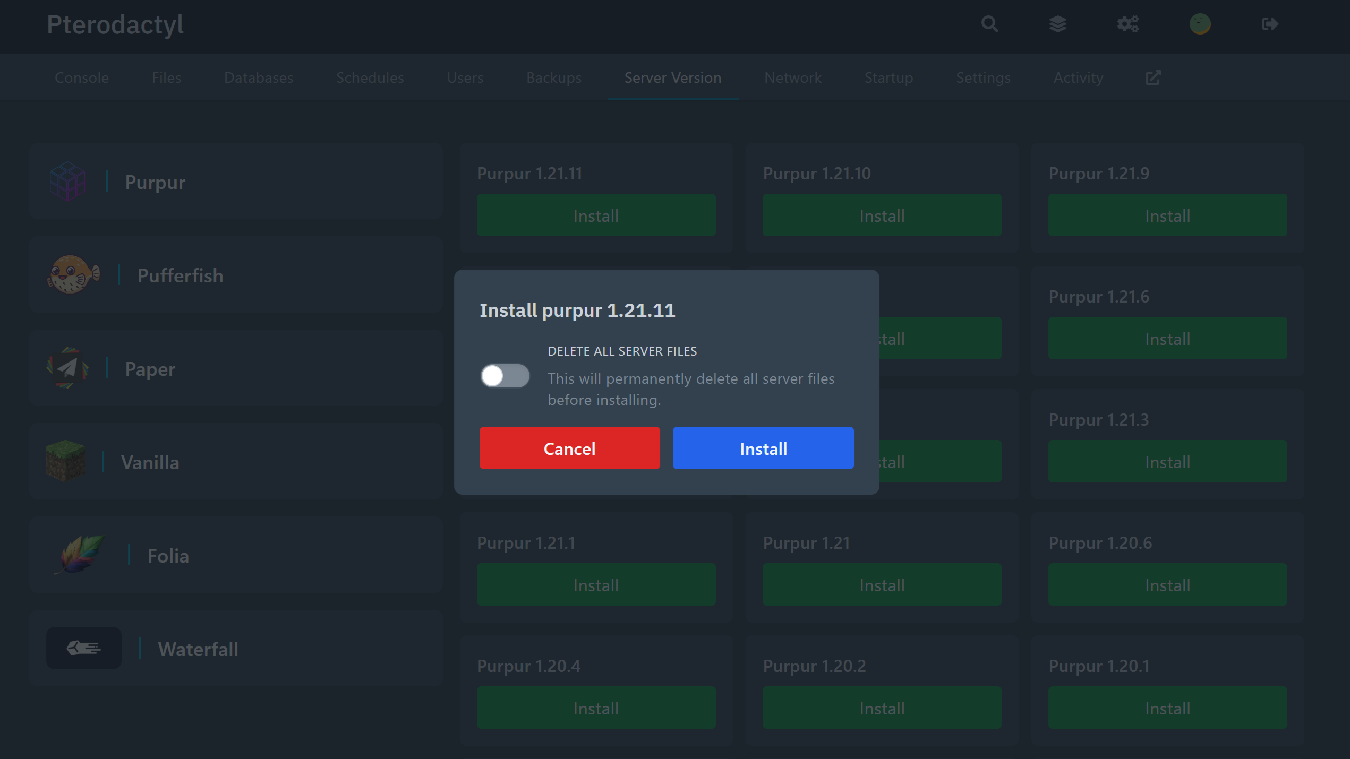Go to the Startup tab
The height and width of the screenshot is (759, 1350).
(x=889, y=77)
